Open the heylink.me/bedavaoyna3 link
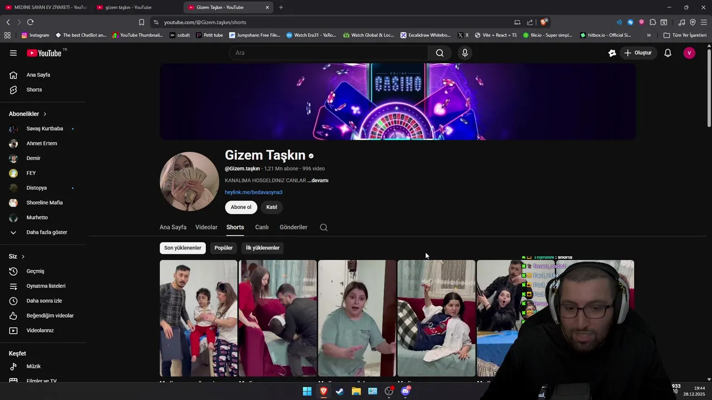Image resolution: width=712 pixels, height=400 pixels. click(254, 192)
